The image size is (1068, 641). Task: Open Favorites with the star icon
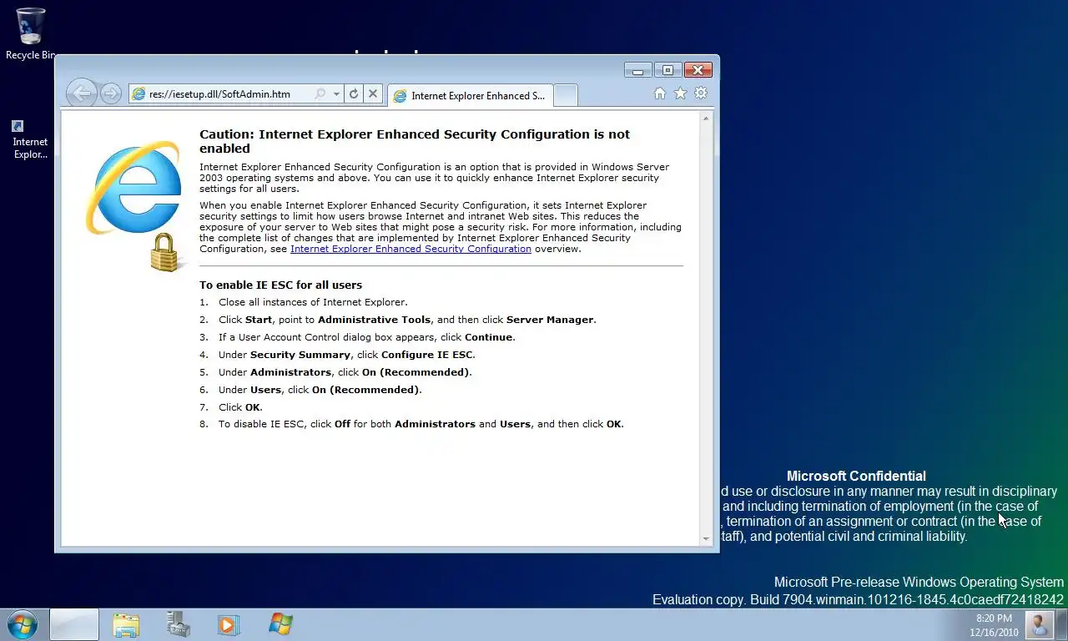(x=680, y=93)
